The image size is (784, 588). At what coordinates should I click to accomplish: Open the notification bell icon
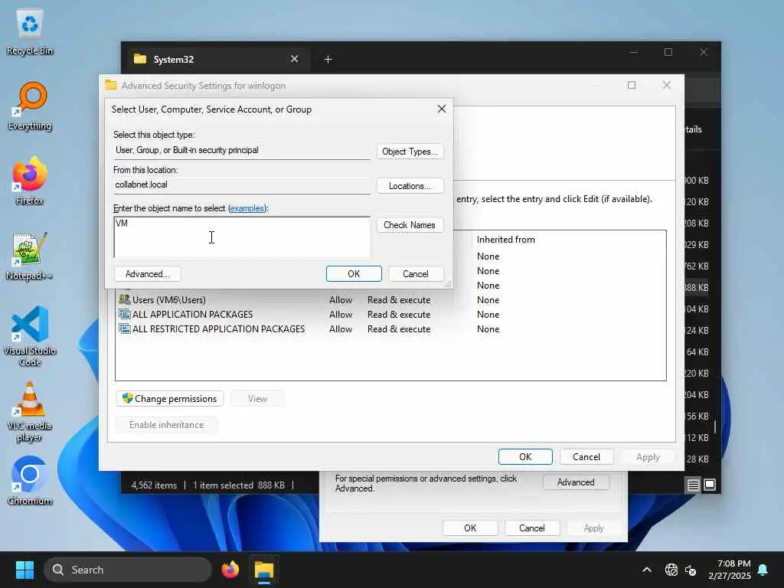(763, 570)
